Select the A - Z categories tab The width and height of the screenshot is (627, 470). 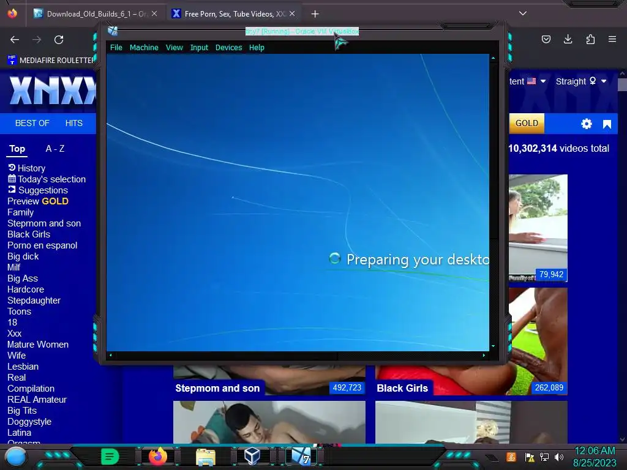click(x=55, y=149)
